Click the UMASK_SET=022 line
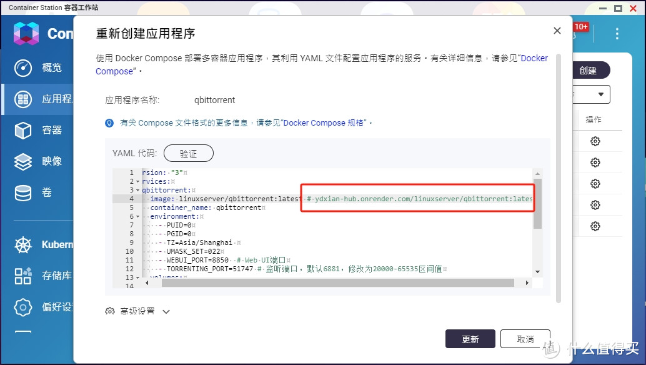The height and width of the screenshot is (365, 646). point(191,251)
